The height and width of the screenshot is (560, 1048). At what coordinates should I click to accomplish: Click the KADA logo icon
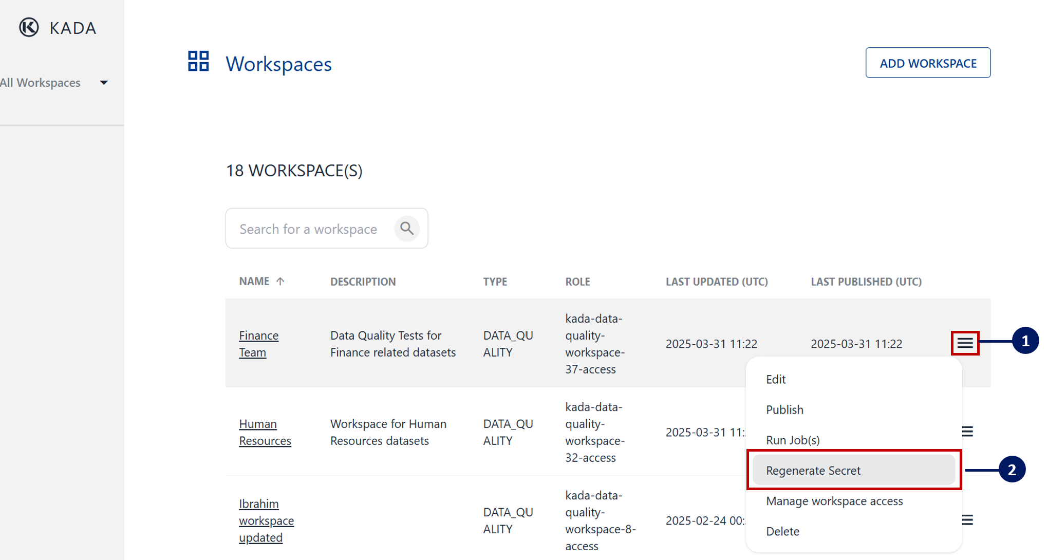(29, 27)
